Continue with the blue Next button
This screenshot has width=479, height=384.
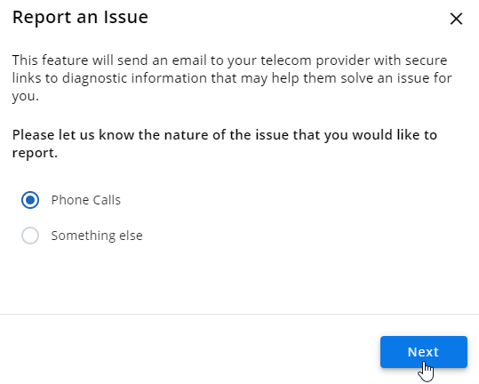pyautogui.click(x=423, y=352)
